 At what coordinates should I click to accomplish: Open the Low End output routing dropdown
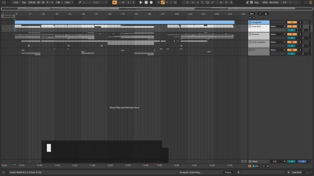(x=278, y=26)
